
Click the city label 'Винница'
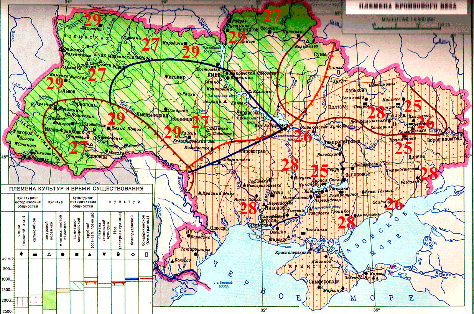coord(183,118)
